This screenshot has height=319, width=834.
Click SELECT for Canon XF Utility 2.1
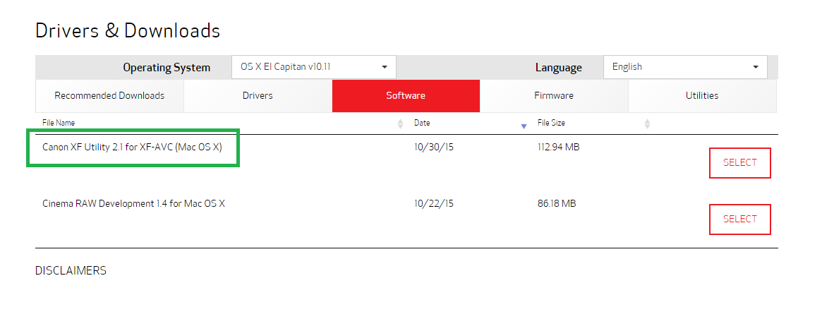click(x=740, y=163)
